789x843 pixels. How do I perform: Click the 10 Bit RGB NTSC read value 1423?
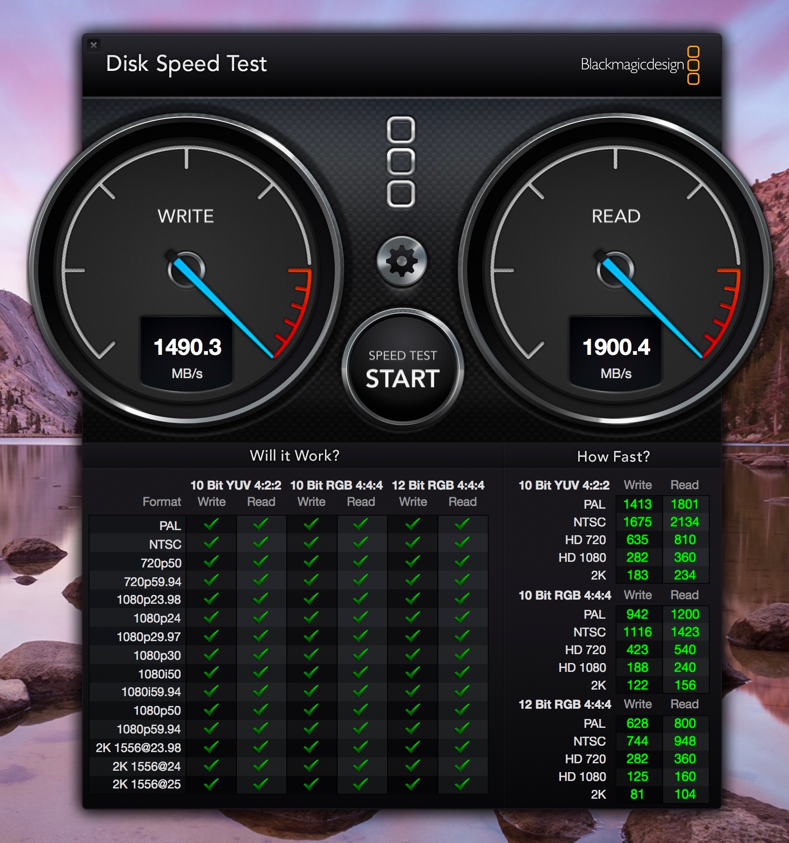[x=685, y=632]
